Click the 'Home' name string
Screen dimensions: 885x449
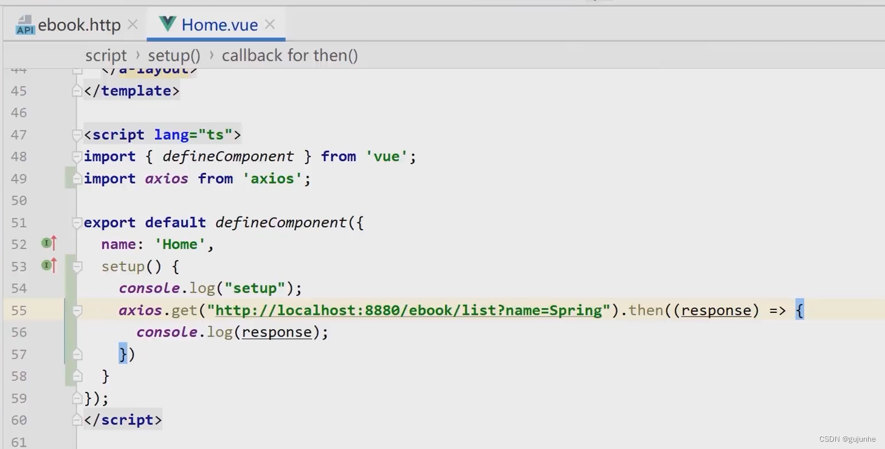pos(180,244)
